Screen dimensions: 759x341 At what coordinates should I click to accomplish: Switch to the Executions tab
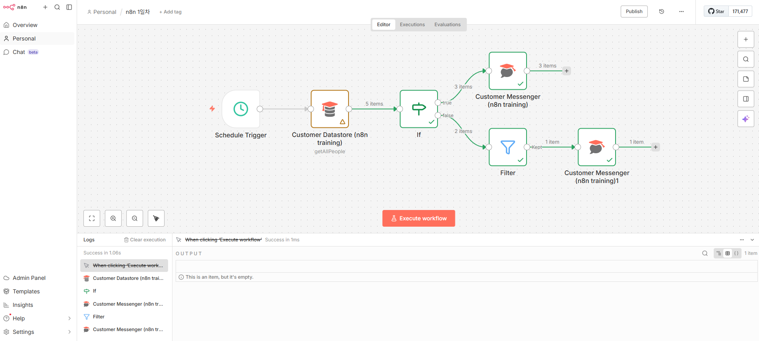point(412,25)
